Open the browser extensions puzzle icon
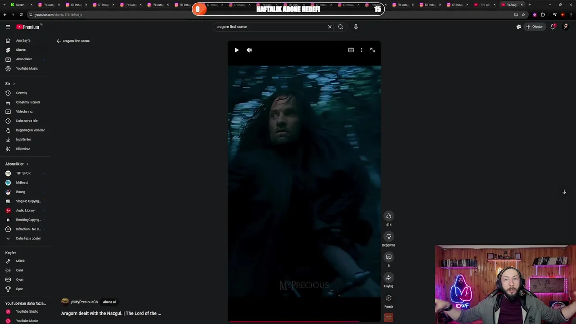This screenshot has width=576, height=324. pyautogui.click(x=543, y=14)
